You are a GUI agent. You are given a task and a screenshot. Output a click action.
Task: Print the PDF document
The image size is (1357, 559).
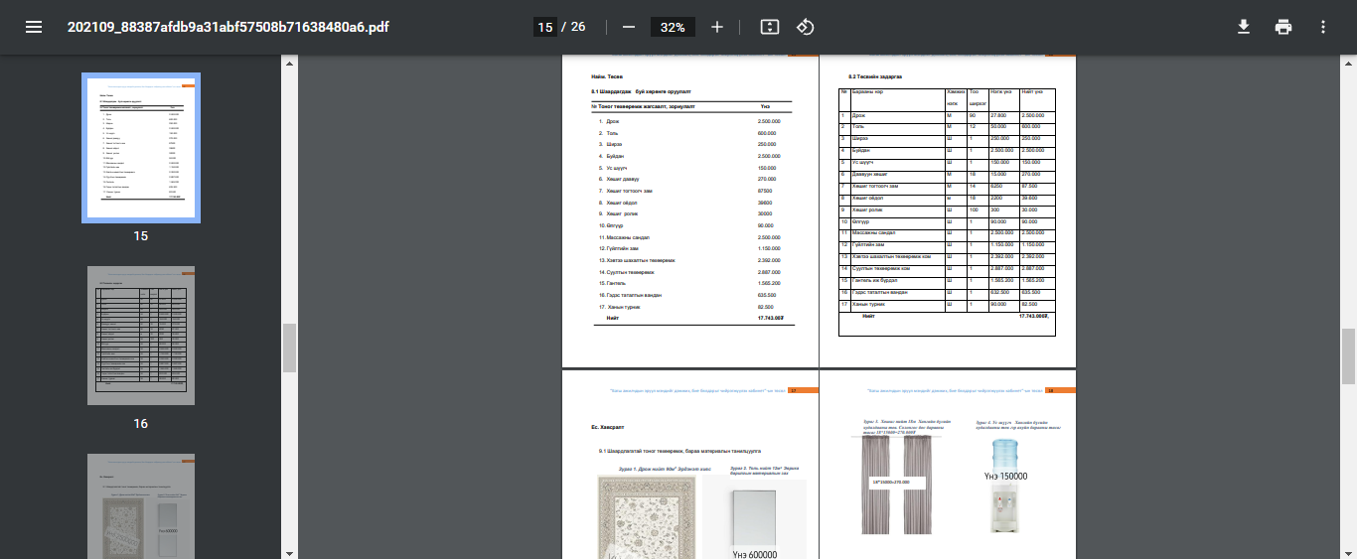(x=1283, y=27)
